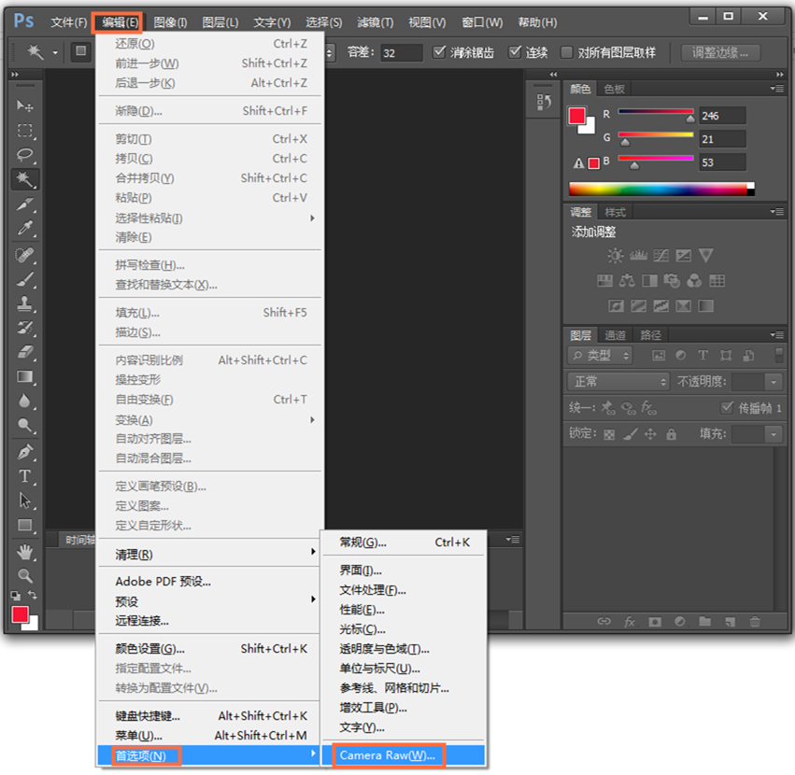Click the fx layer style button

point(630,622)
